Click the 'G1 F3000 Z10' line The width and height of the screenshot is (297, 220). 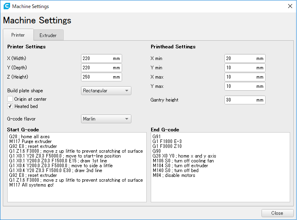[x=167, y=146]
